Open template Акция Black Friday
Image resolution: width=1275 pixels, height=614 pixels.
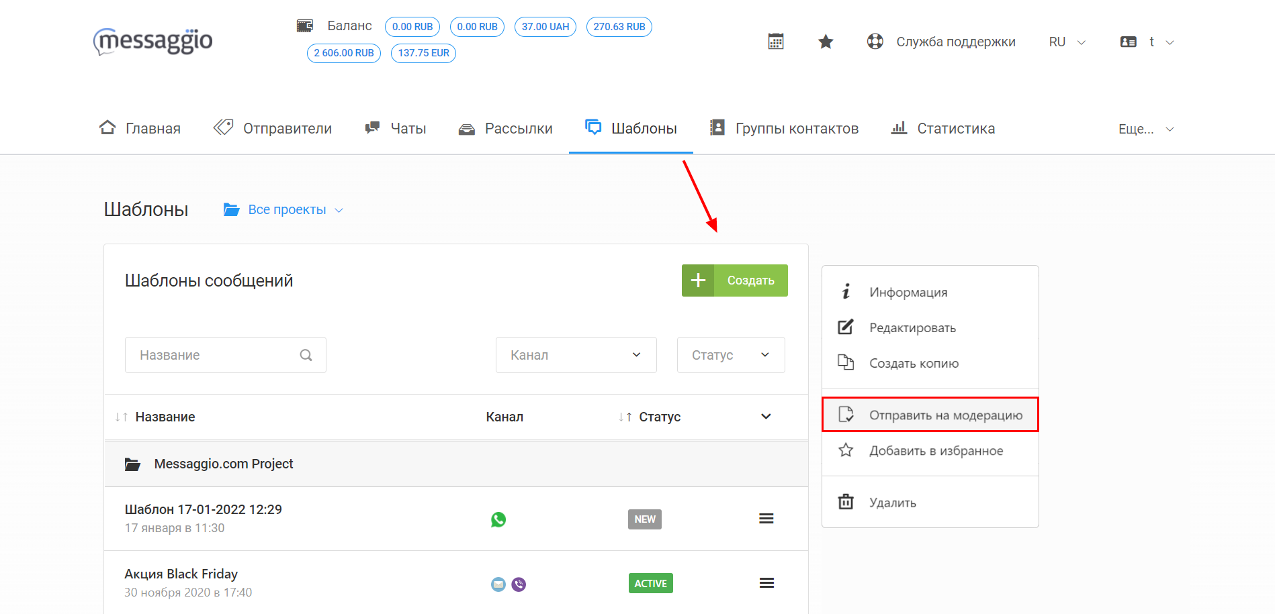click(x=181, y=574)
